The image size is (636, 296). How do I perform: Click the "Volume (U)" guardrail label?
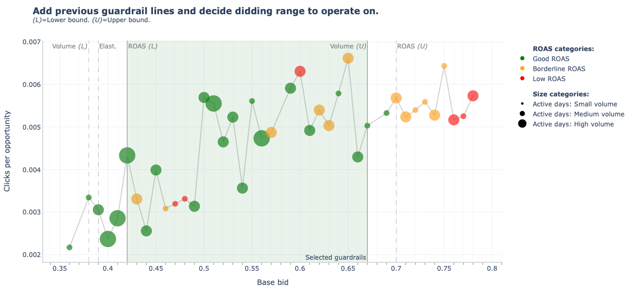point(348,46)
